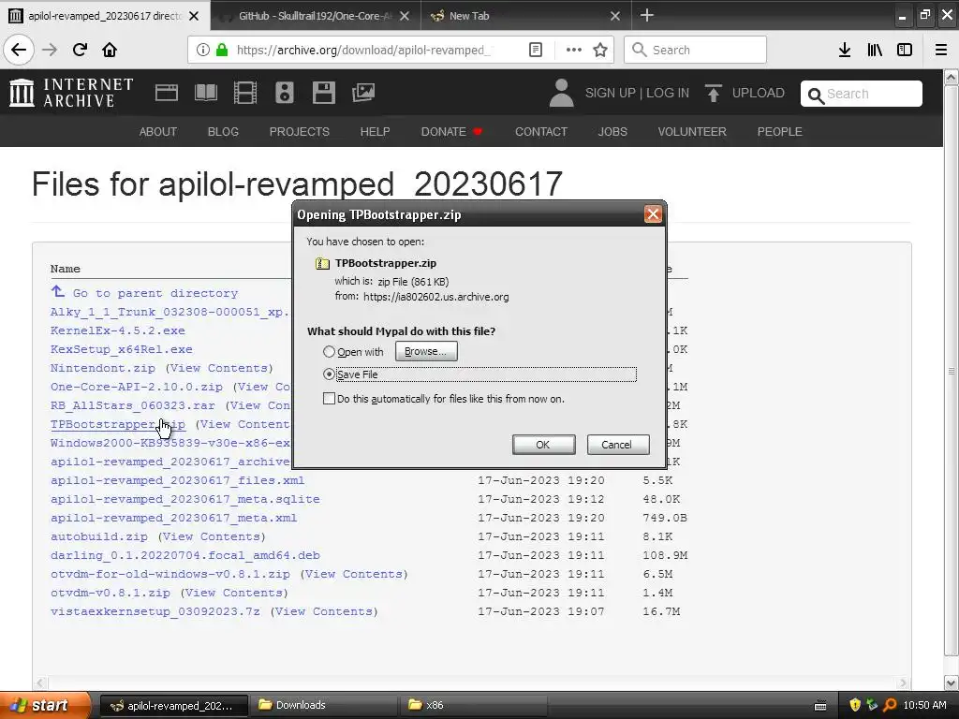Open a new browser tab with plus
Screen dimensions: 959x719
[x=647, y=15]
